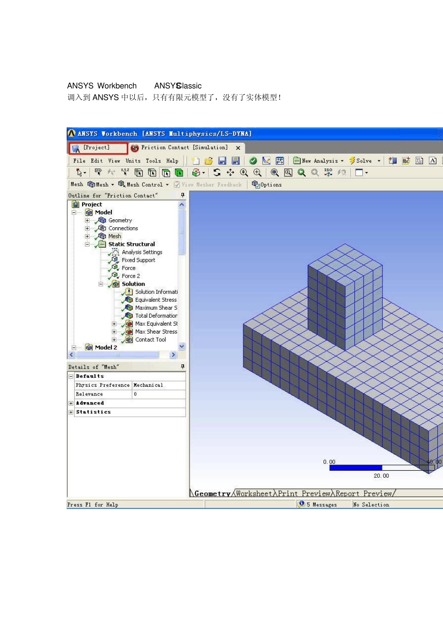The width and height of the screenshot is (443, 627).
Task: Click outline horizontal scrollbar right arrow
Action: point(173,355)
